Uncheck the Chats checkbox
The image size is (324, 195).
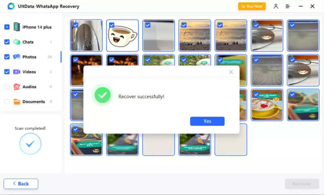[7, 42]
